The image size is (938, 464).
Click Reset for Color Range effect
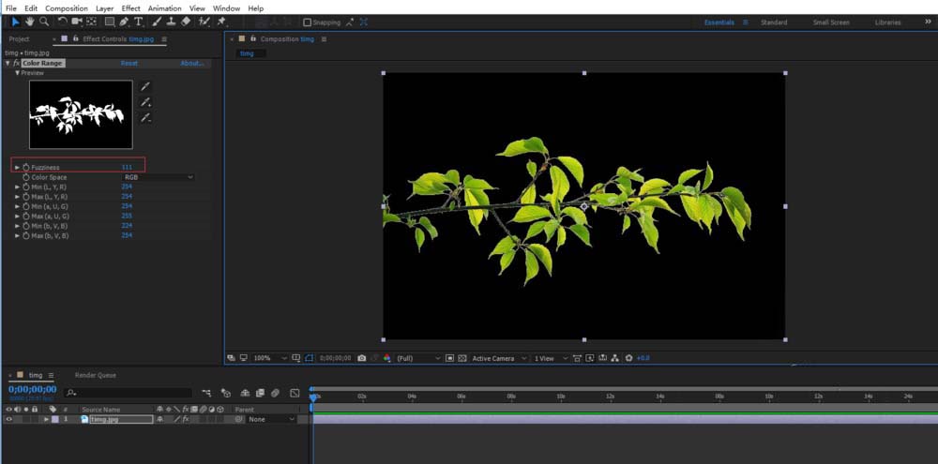[129, 63]
